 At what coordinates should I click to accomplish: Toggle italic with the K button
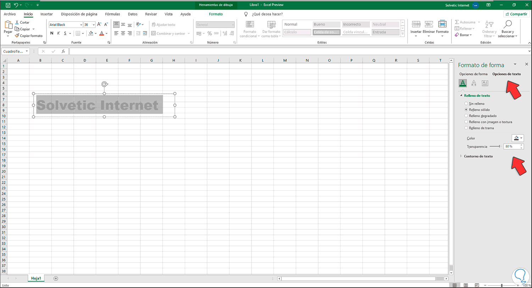(x=59, y=33)
